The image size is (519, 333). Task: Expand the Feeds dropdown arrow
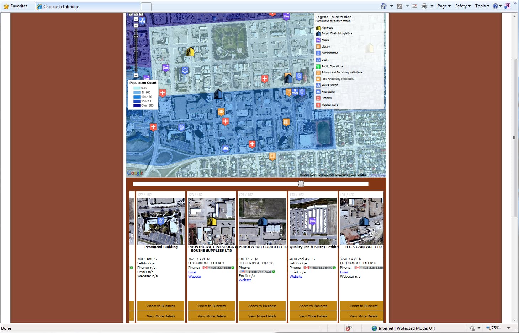(407, 6)
